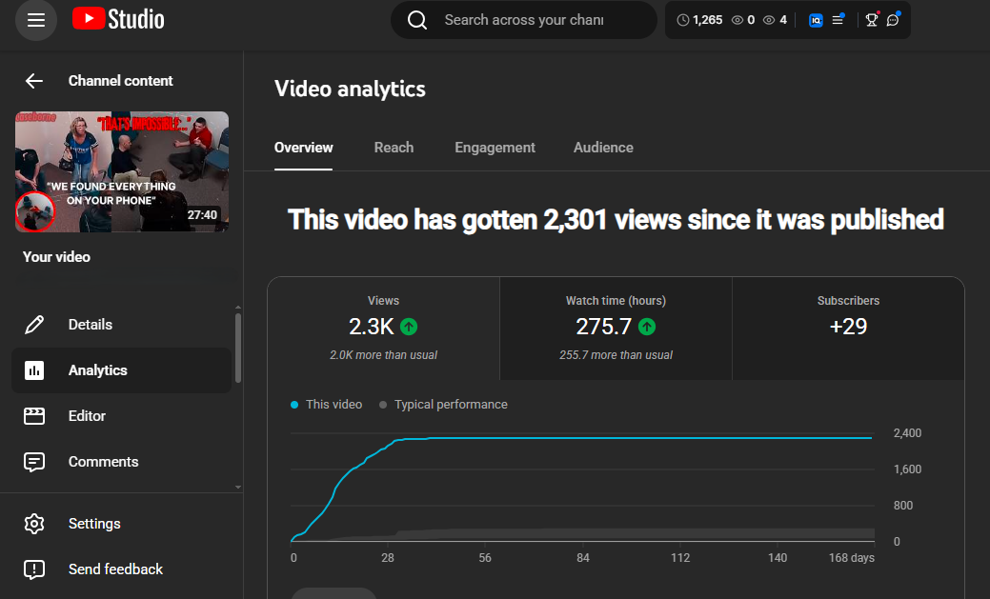Click the back arrow to Channel content
This screenshot has height=599, width=990.
pos(34,81)
